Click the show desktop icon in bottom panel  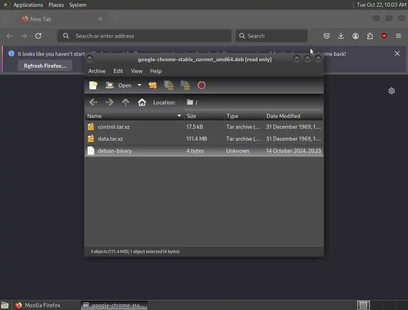coord(5,305)
